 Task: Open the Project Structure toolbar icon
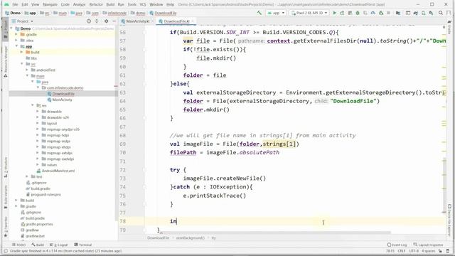pos(398,13)
